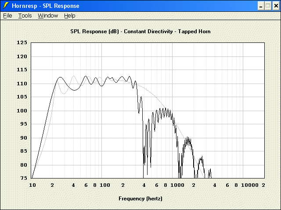This screenshot has height=210, width=281.
Task: Click the 80 dB y-axis label
Action: [x=23, y=165]
